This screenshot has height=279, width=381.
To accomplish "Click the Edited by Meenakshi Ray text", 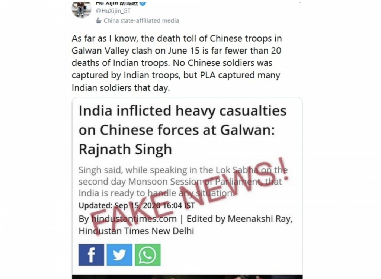I will [x=239, y=219].
